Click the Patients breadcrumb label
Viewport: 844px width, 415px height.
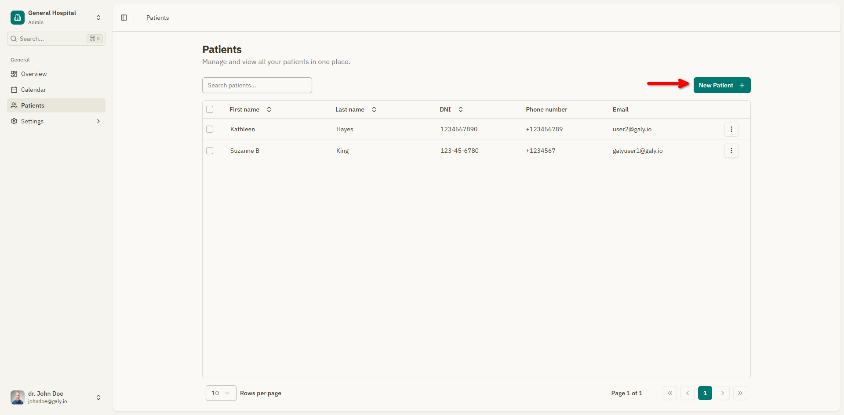point(157,18)
